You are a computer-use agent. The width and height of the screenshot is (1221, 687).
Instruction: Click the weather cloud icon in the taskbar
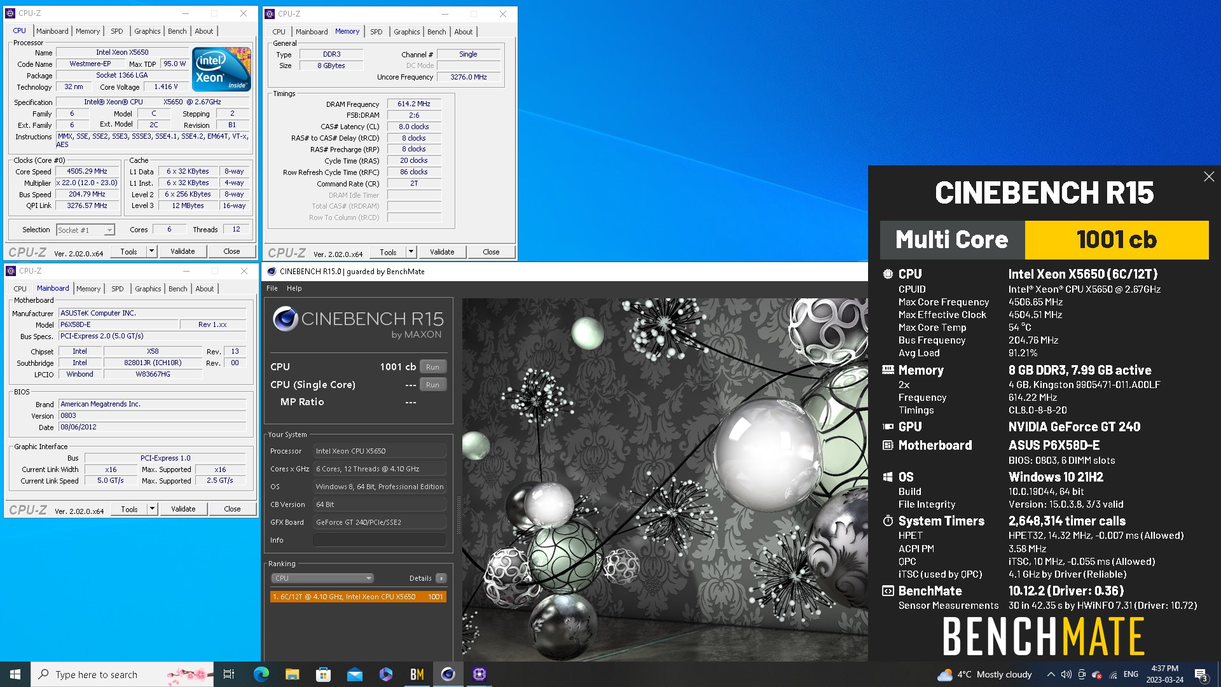tap(945, 674)
